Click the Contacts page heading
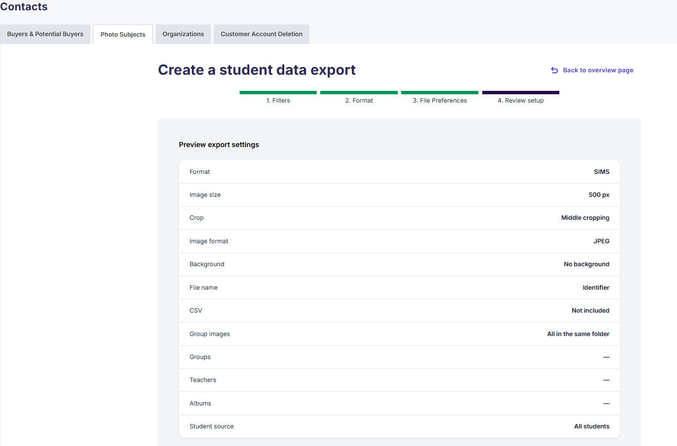 pos(24,7)
